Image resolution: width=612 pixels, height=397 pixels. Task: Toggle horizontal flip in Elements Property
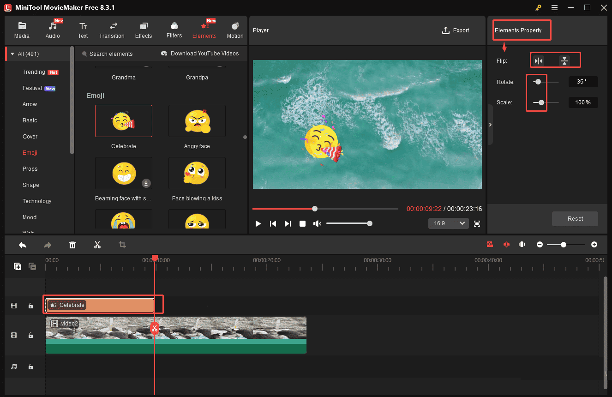click(x=539, y=60)
